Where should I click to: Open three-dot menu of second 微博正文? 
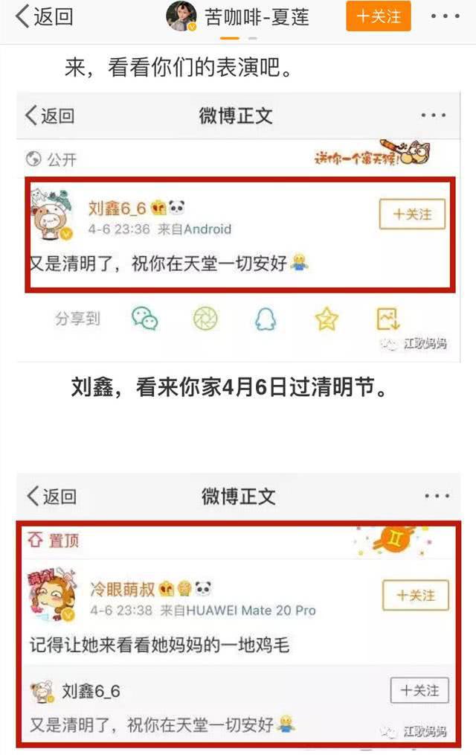click(437, 496)
